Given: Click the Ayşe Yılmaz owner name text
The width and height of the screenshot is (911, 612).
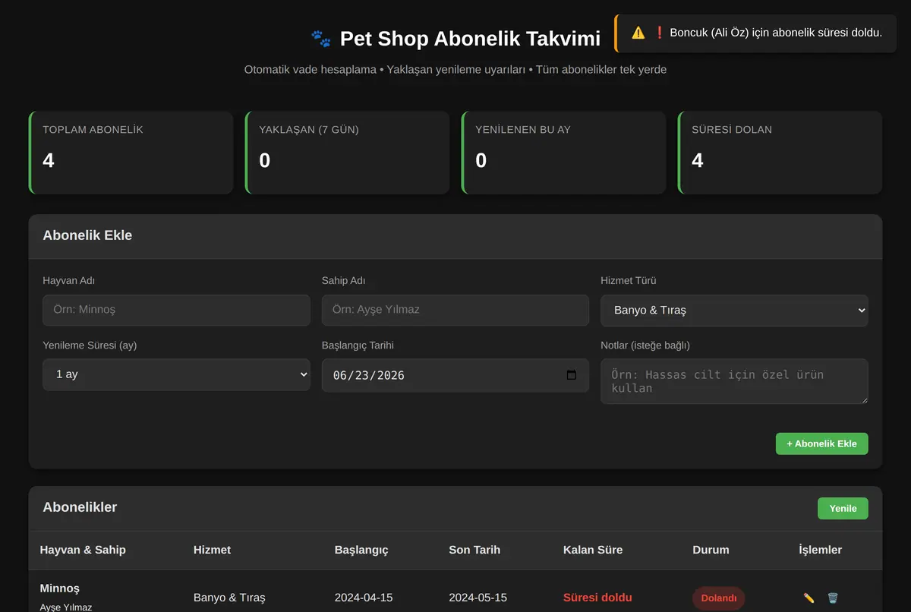Looking at the screenshot, I should coord(66,607).
